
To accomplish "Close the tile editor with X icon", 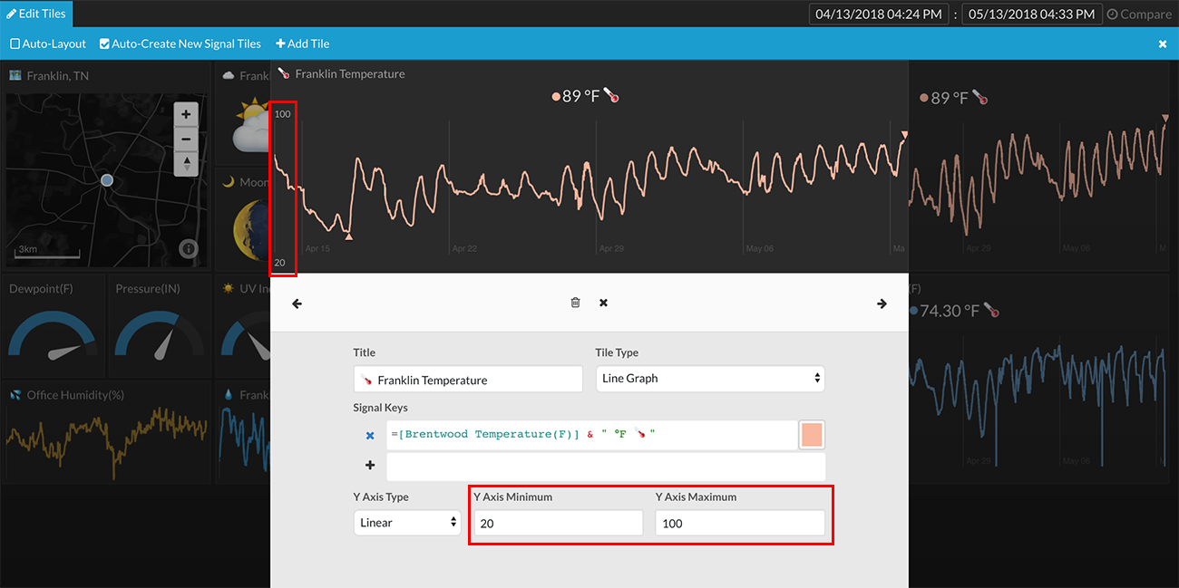I will (603, 303).
